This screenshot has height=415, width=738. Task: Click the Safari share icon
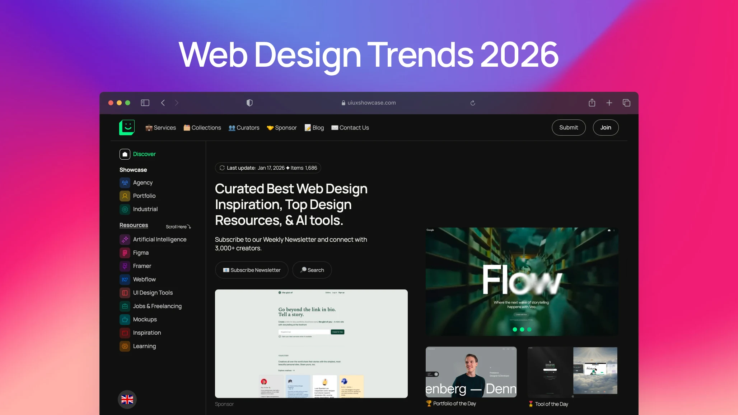[x=592, y=103]
